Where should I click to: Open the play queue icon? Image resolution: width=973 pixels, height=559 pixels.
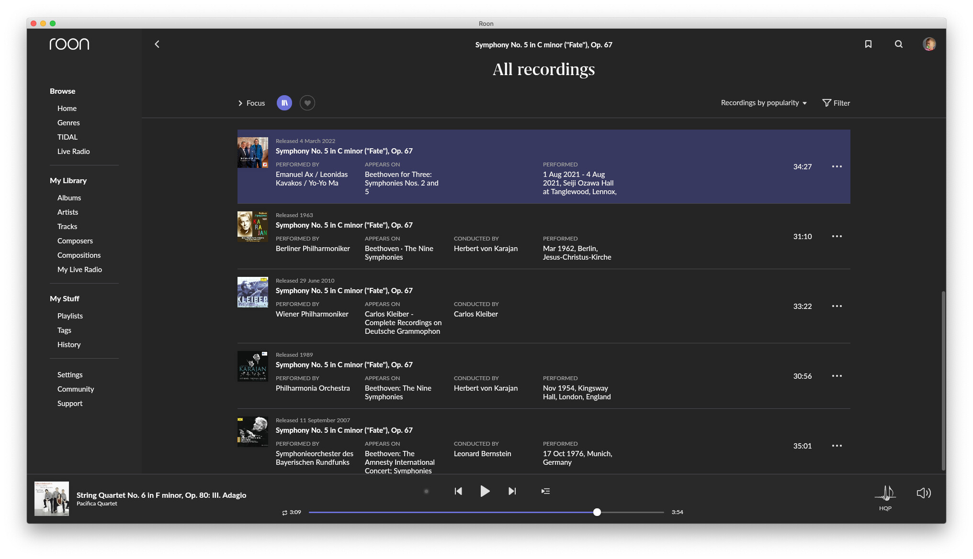tap(545, 491)
